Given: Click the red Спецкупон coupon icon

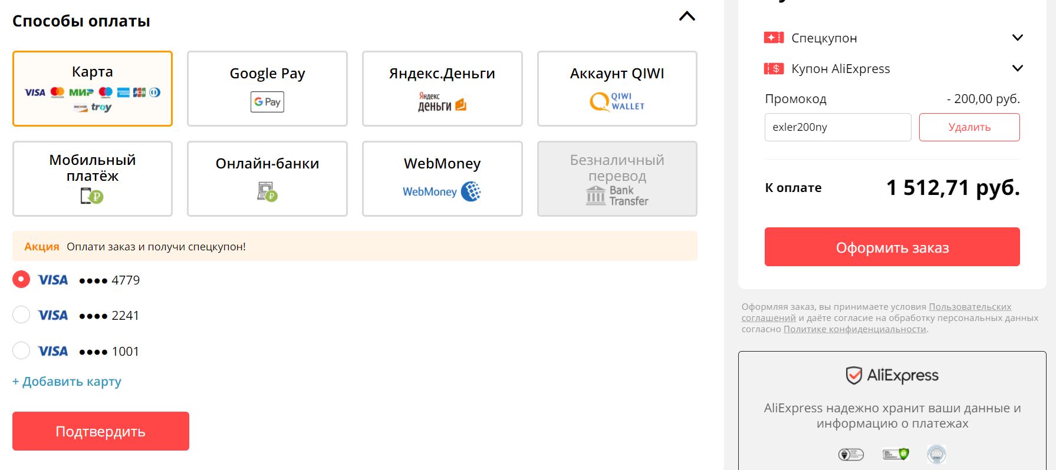Looking at the screenshot, I should (x=774, y=38).
